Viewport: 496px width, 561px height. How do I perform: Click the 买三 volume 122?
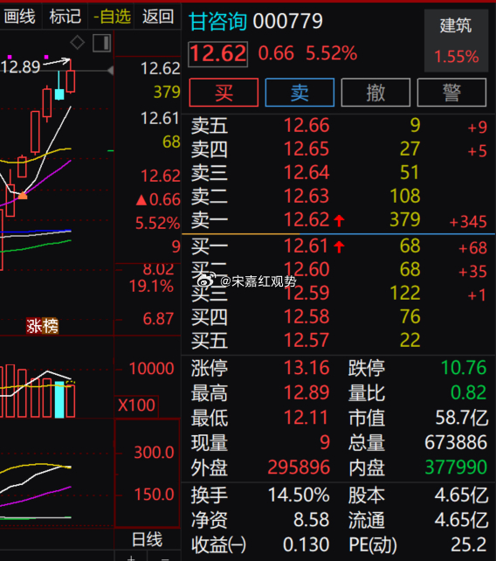(405, 293)
